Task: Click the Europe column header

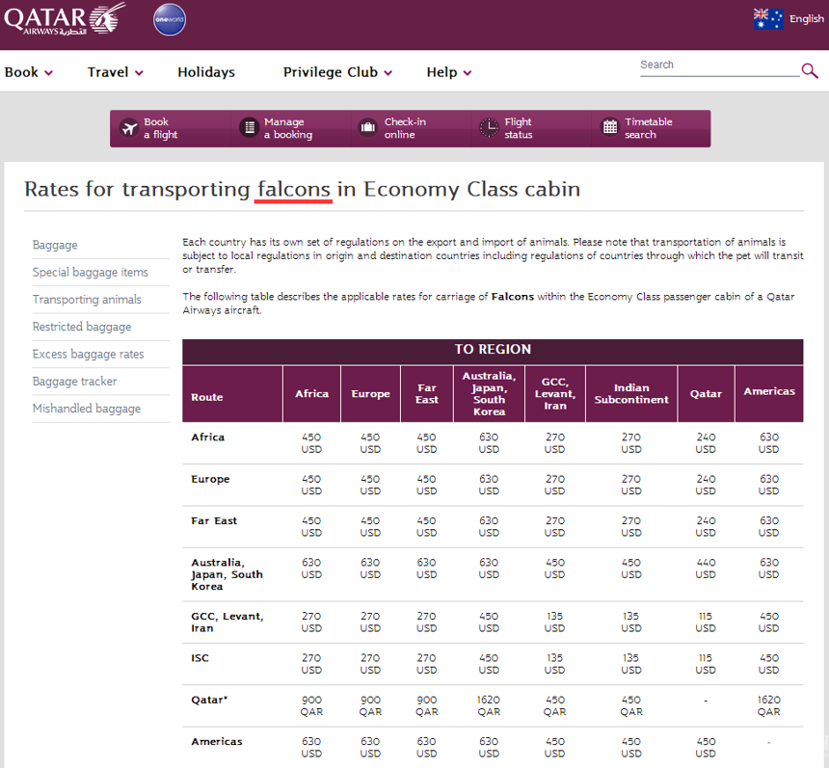Action: click(x=370, y=394)
